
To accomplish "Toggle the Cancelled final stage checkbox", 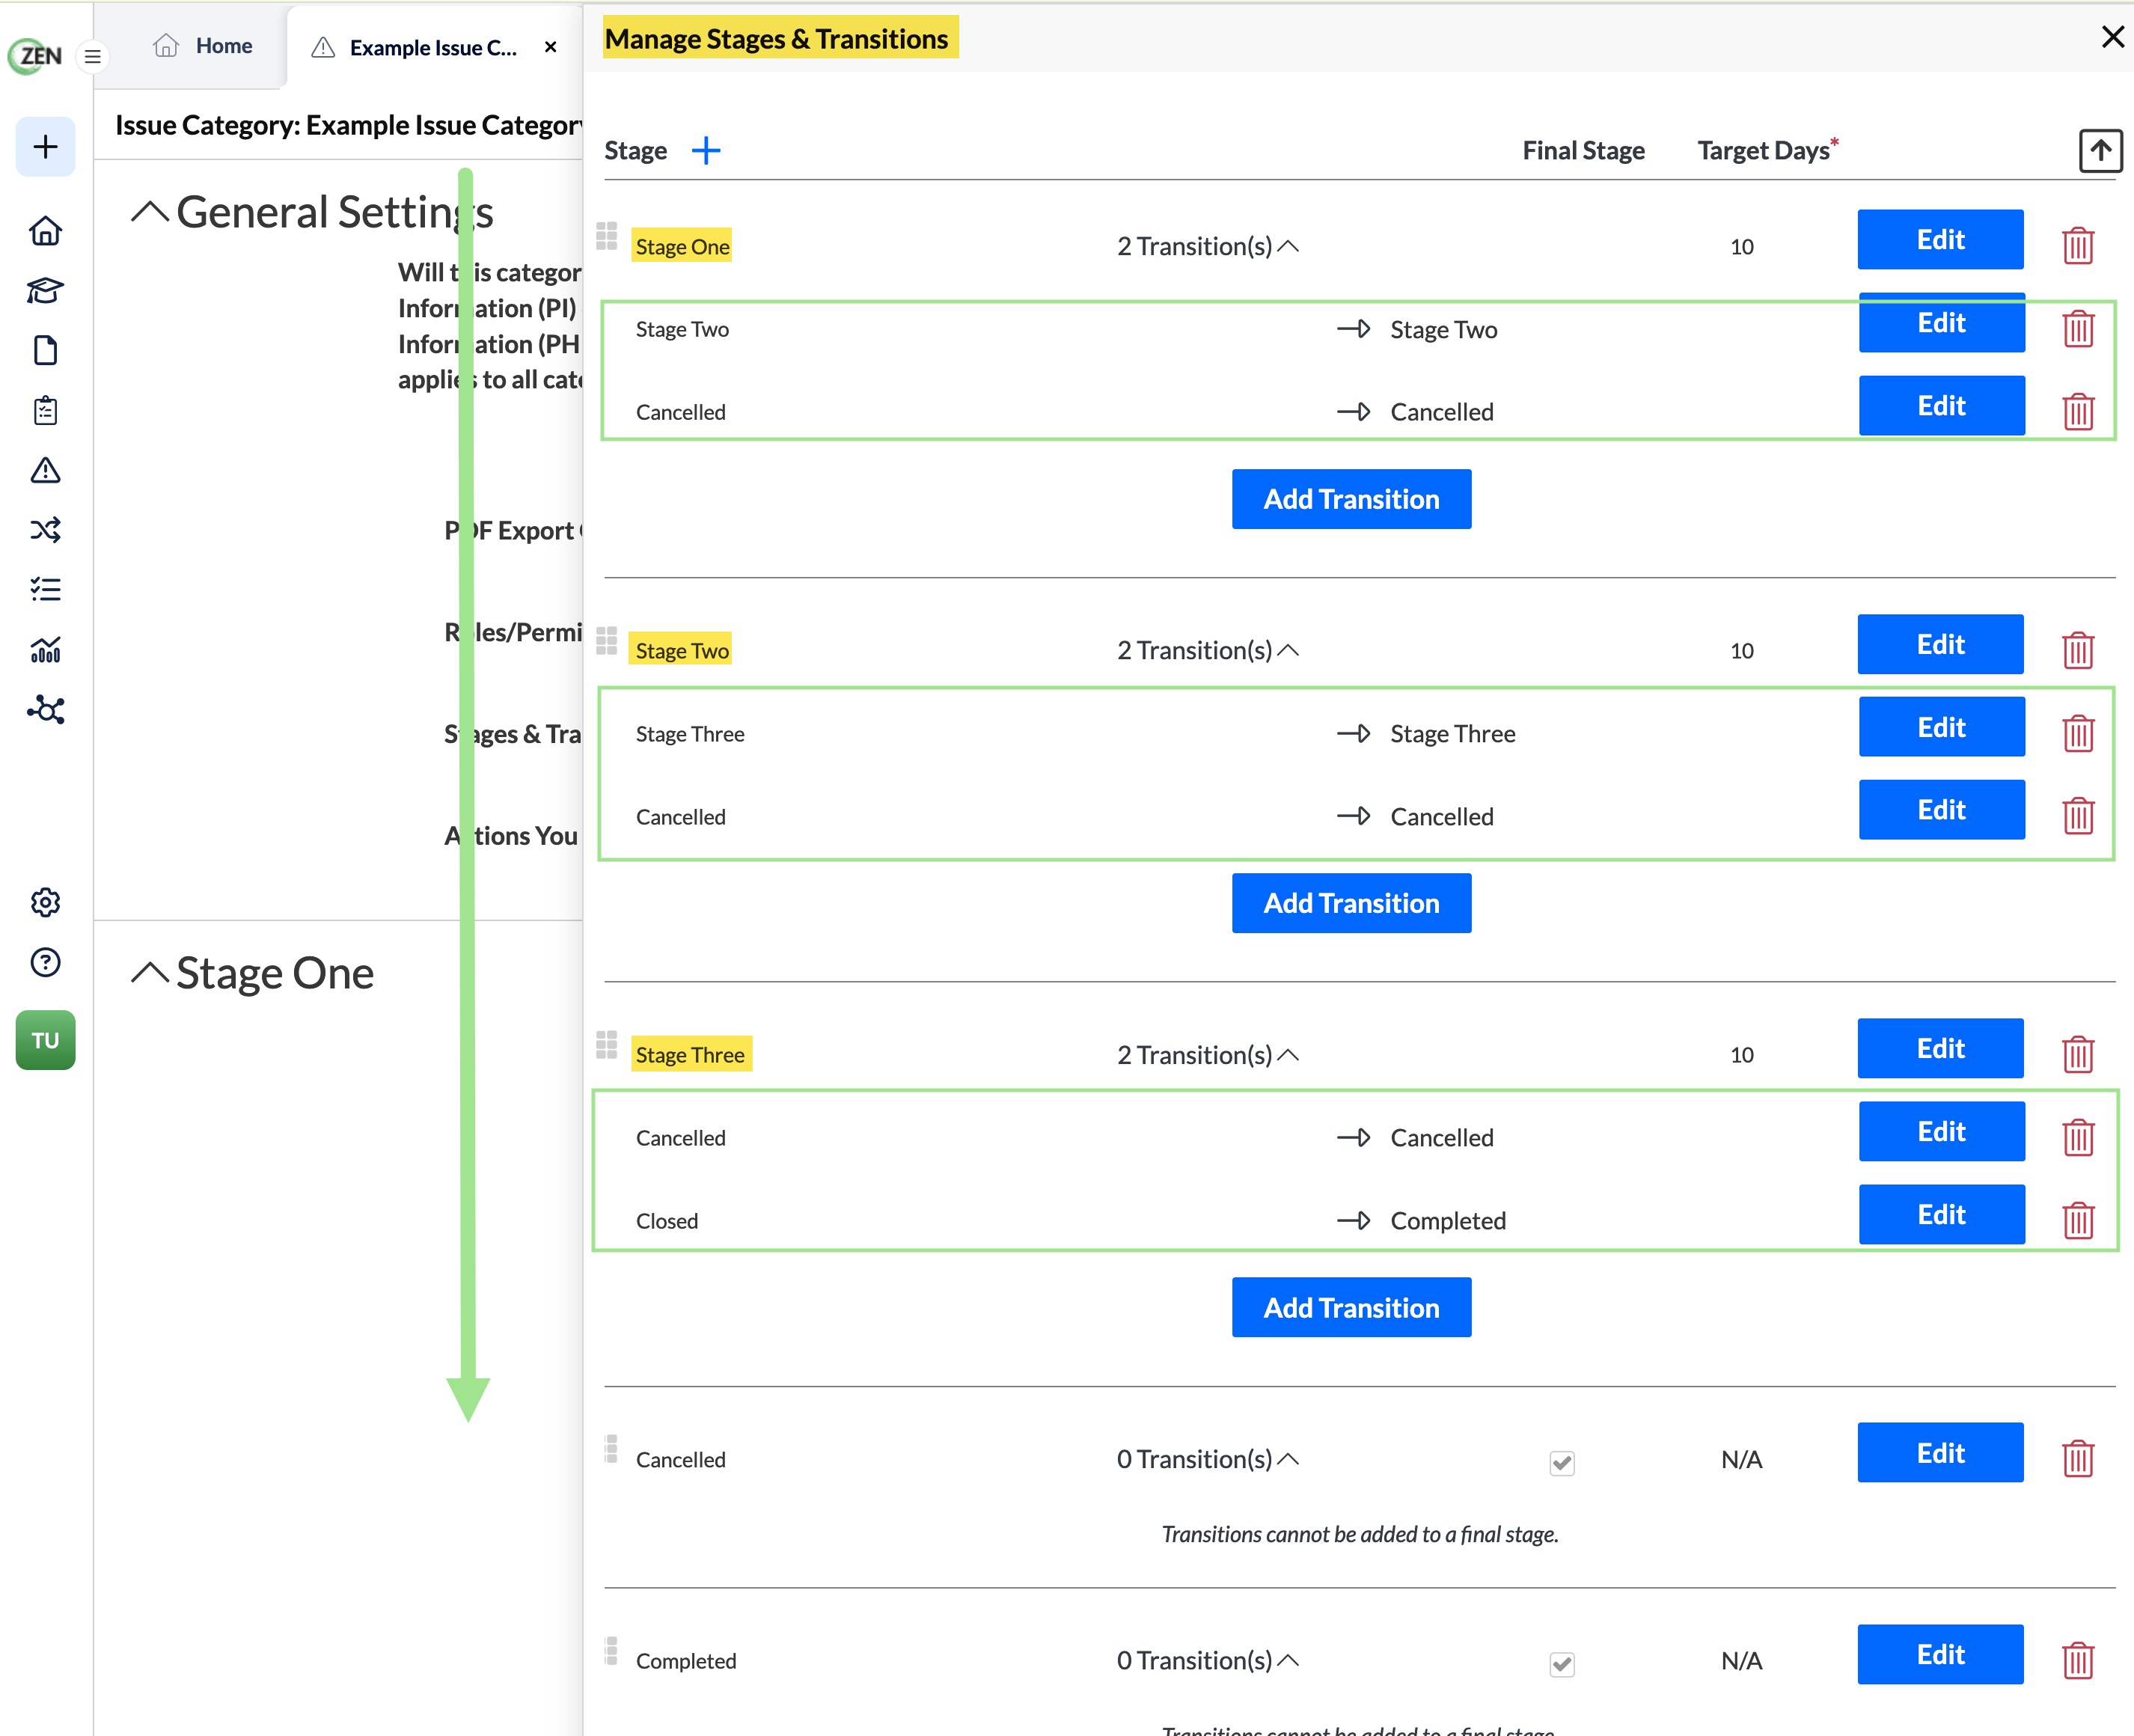I will tap(1562, 1462).
